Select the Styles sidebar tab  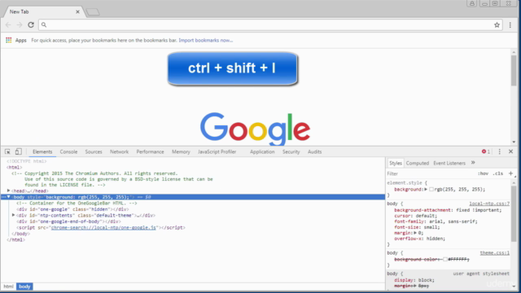(x=396, y=163)
